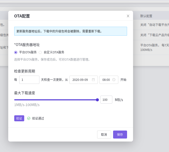Viewport: 169px width, 152px height.
Task: Click the green check icon beside 验证通过
Action: pos(29,118)
